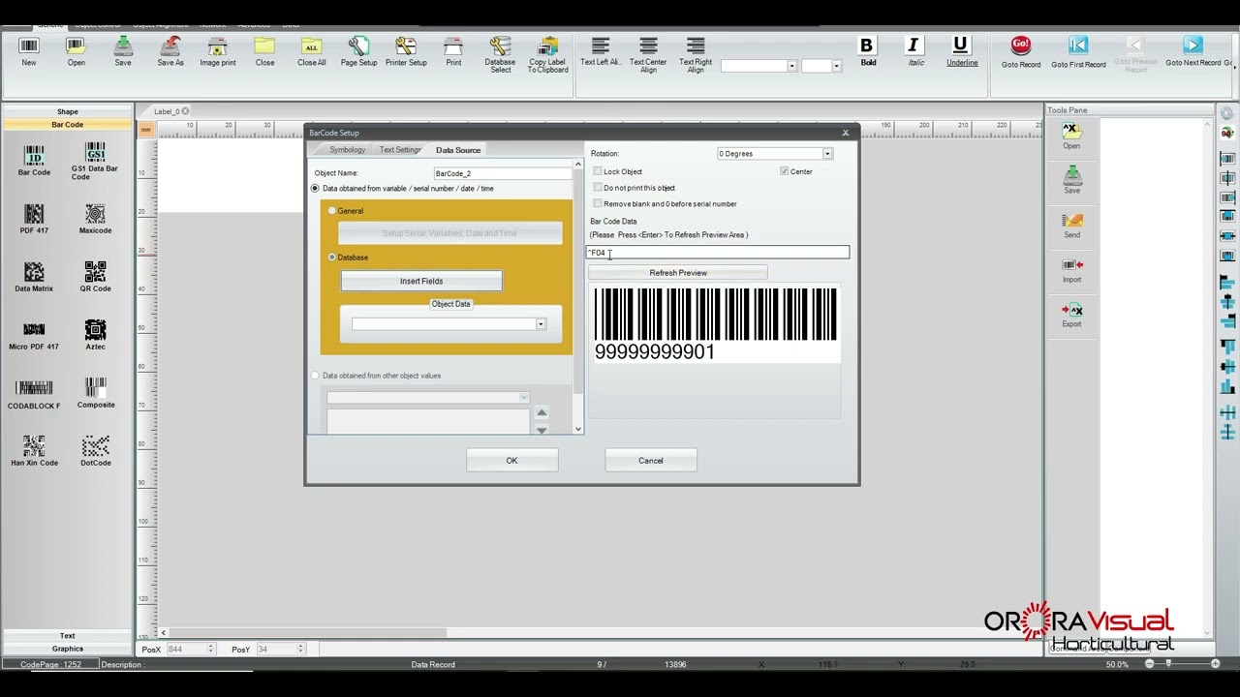1240x697 pixels.
Task: Click Copy Label To Clipboard
Action: 547,54
